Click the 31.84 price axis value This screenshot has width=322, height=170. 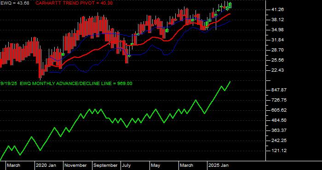pos(277,40)
